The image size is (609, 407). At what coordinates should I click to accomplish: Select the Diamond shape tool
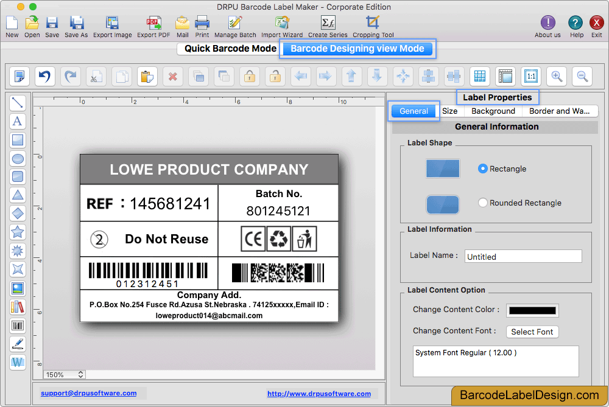coord(18,213)
